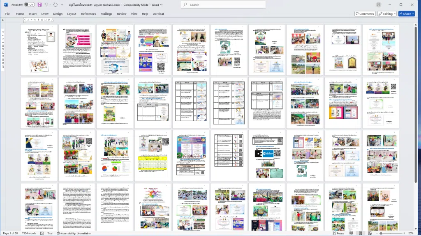Expand Customize Quick Access Toolbar menu
Screen dimensions: 421x236
[62, 5]
